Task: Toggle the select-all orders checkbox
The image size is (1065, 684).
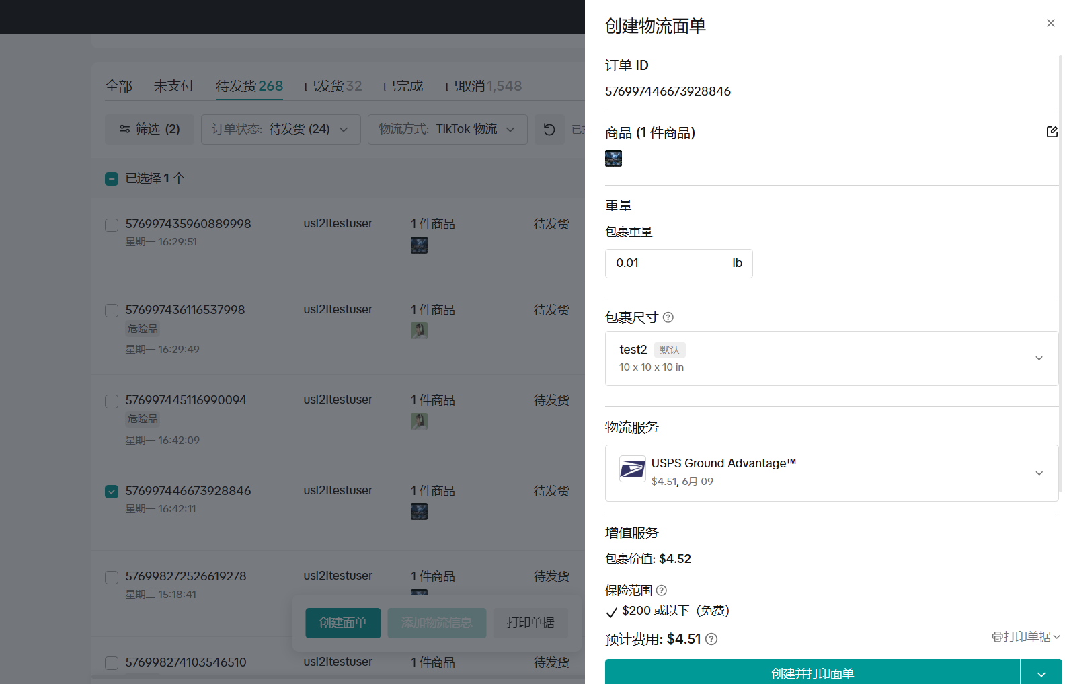Action: (x=112, y=178)
